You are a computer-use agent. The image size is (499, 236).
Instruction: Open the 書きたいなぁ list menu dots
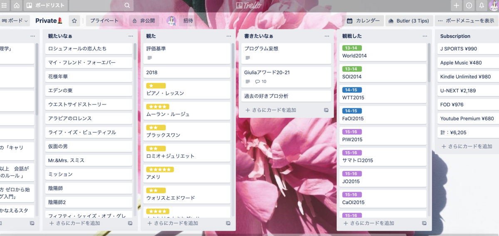click(x=327, y=36)
